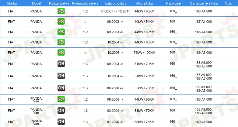Select '55kW / 75KM' power in the 06.2006 row
Screen dimensions: 238x127
click(x=144, y=88)
